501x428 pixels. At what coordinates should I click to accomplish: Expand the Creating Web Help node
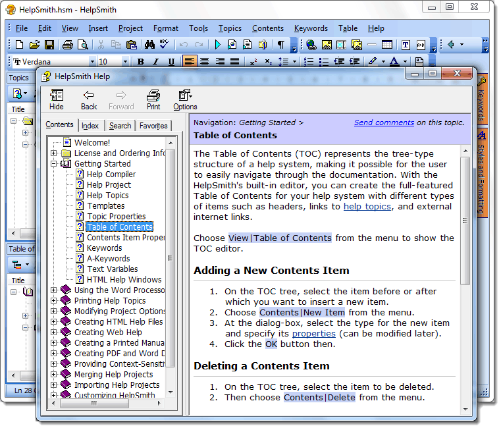[54, 333]
